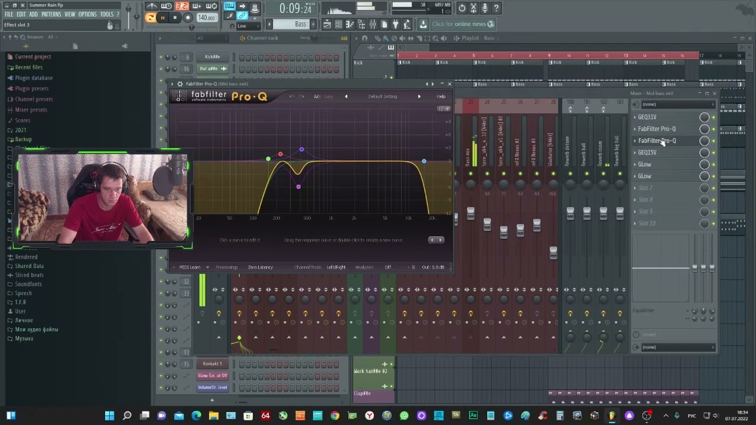Click the plugin picker plug icon
756x425 pixels.
click(396, 24)
